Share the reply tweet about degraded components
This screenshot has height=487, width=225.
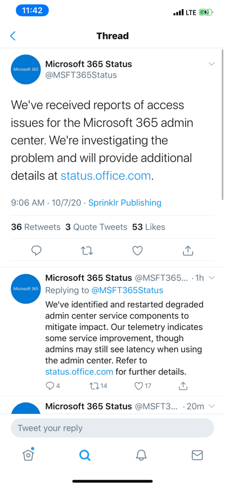pyautogui.click(x=183, y=386)
